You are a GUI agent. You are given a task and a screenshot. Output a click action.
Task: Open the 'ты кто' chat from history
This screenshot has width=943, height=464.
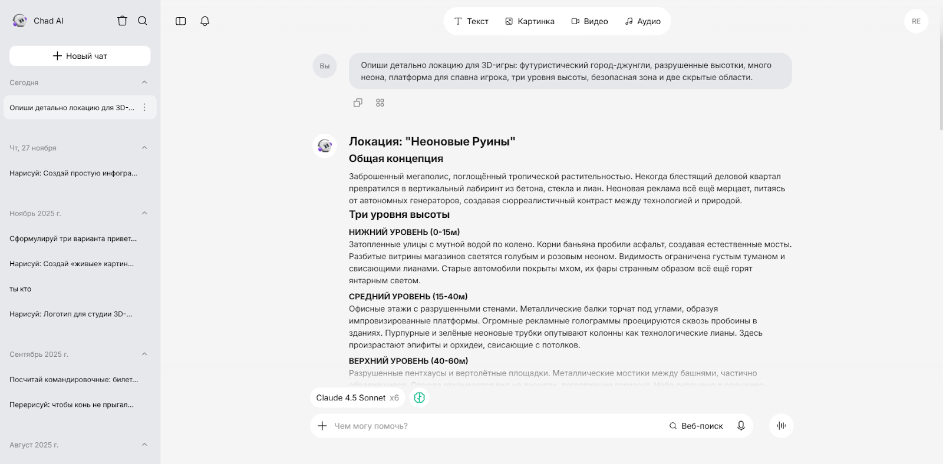coord(21,289)
